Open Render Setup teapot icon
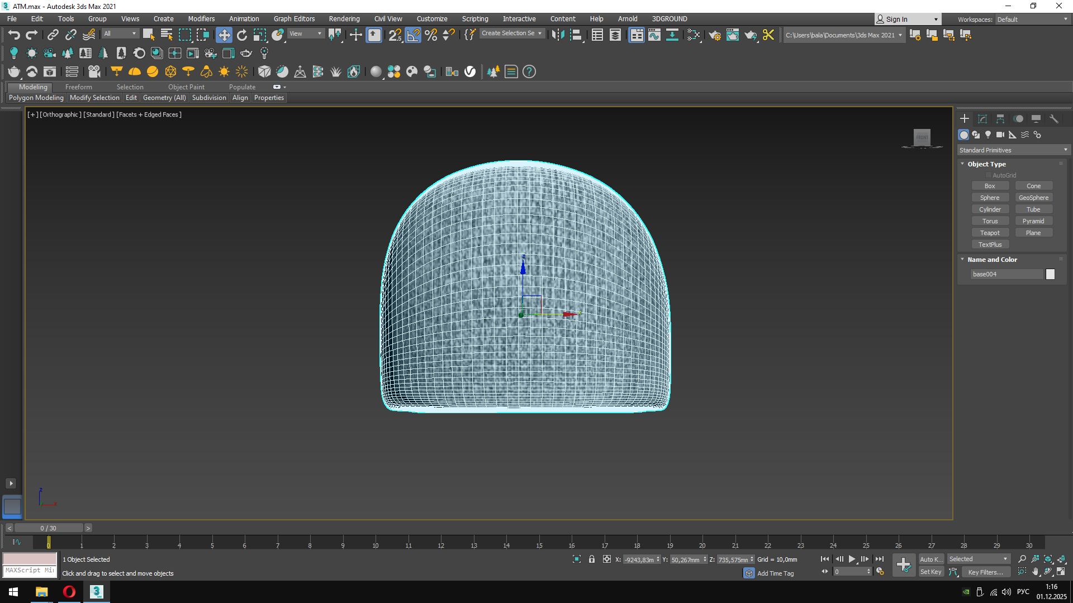The width and height of the screenshot is (1073, 603). click(715, 35)
